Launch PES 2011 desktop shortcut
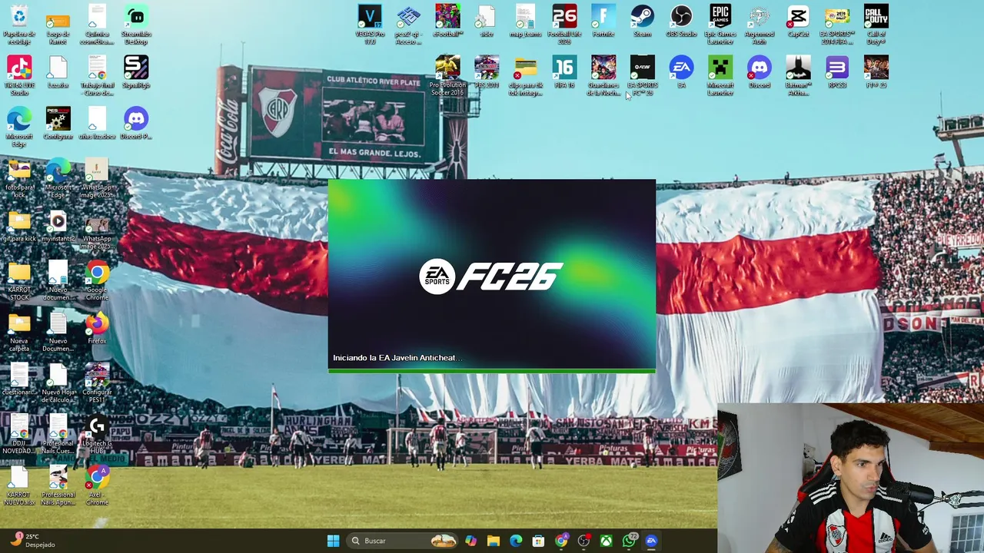984x553 pixels. click(x=487, y=73)
